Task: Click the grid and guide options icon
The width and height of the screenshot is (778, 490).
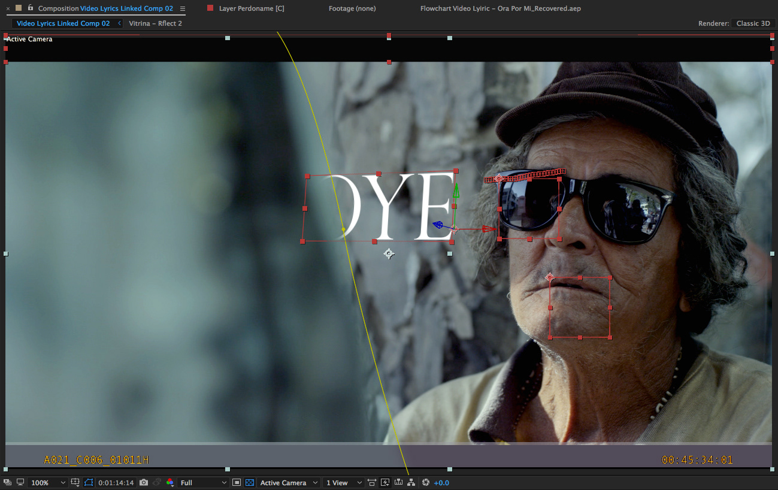Action: point(75,483)
